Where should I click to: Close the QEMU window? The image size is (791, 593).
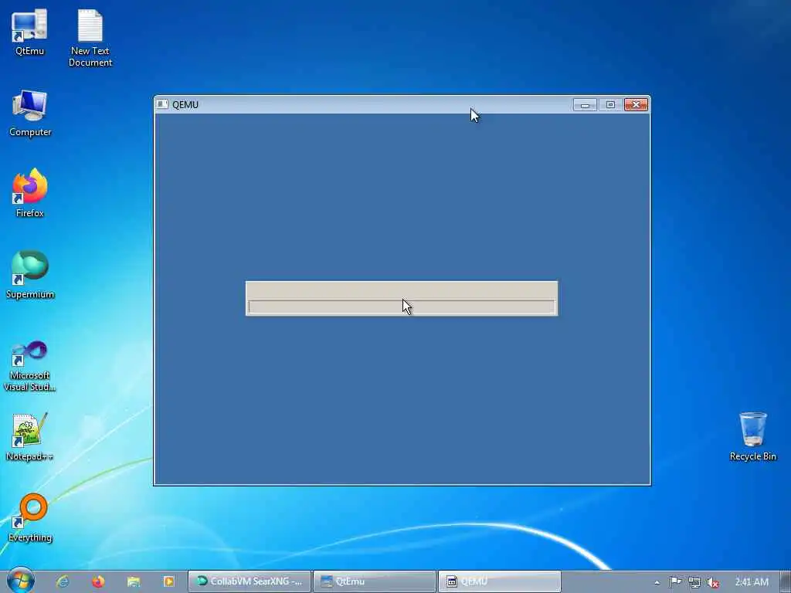(x=637, y=104)
